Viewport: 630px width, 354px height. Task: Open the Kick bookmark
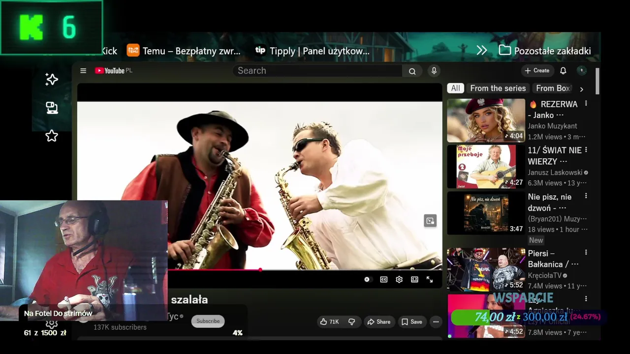click(109, 51)
